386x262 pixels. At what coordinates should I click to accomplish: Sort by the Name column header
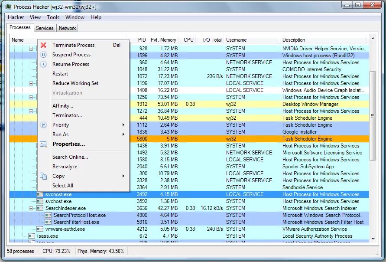(17, 40)
